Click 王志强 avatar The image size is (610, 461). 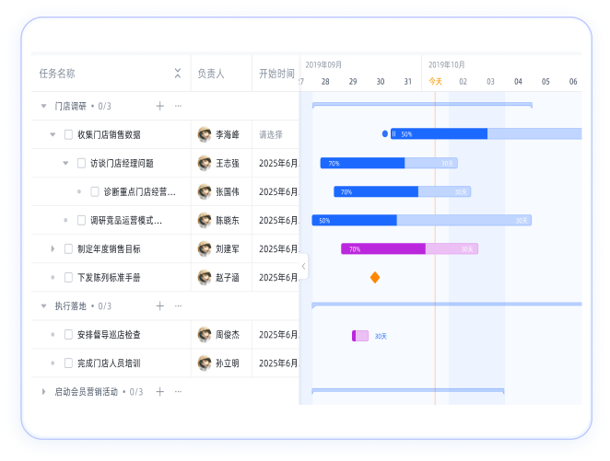(205, 163)
